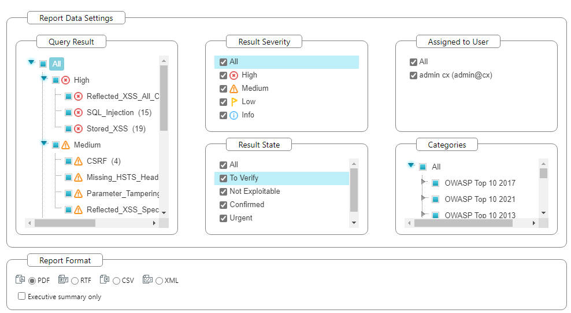The height and width of the screenshot is (313, 571).
Task: Enable Executive summary only option
Action: pos(22,296)
